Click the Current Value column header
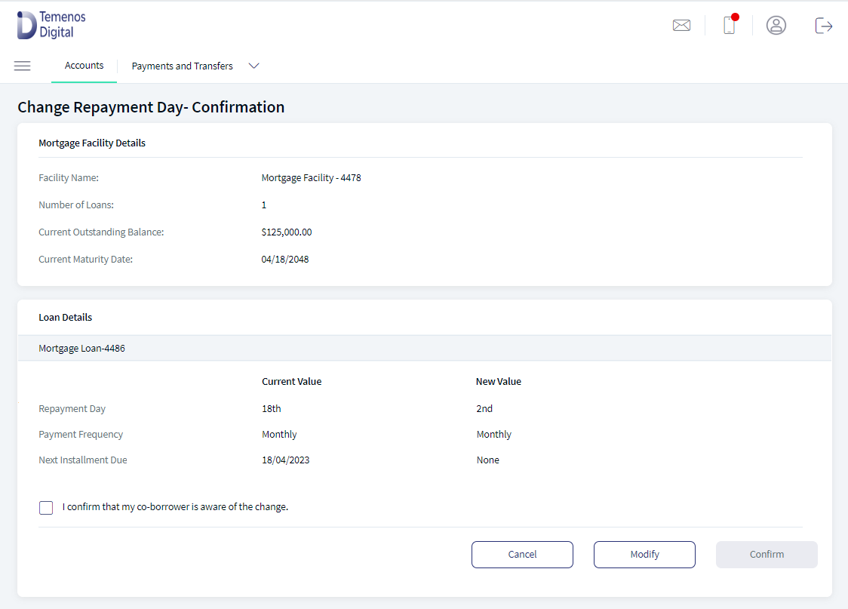 [291, 381]
